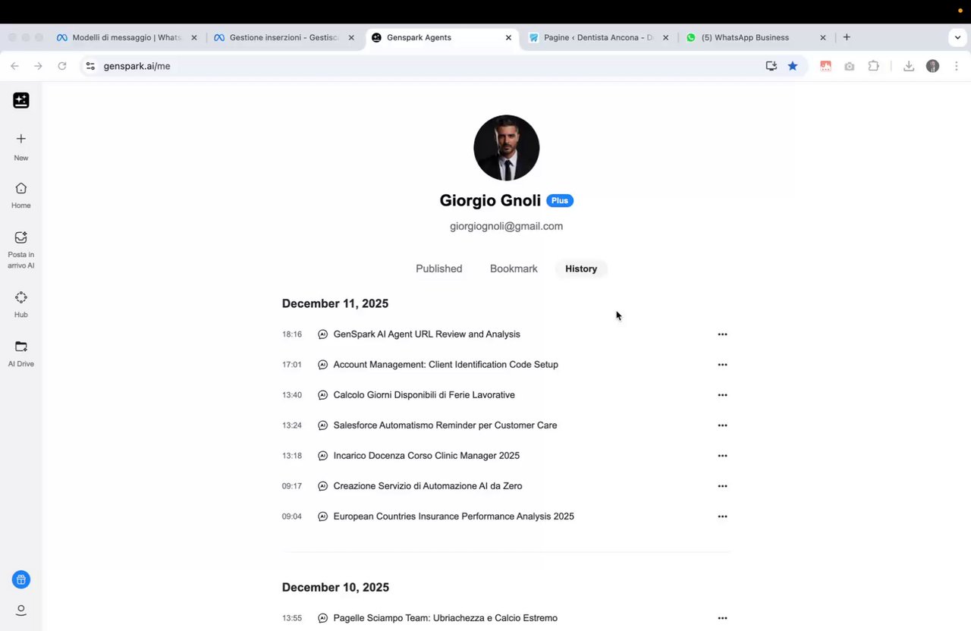Open European Countries Insurance Performance Analysis 2025
The width and height of the screenshot is (971, 631).
pyautogui.click(x=453, y=516)
